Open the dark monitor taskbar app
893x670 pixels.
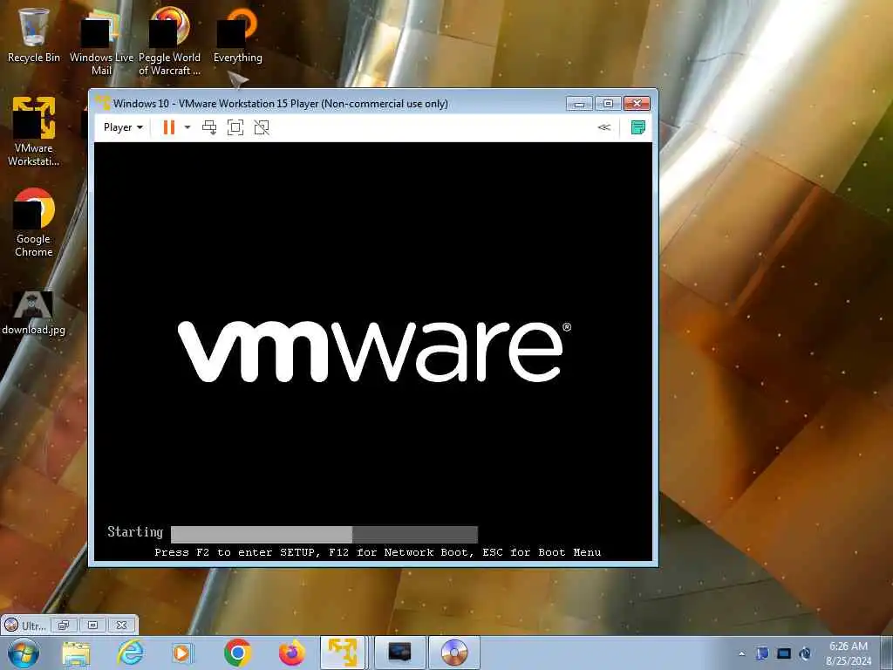click(x=399, y=653)
